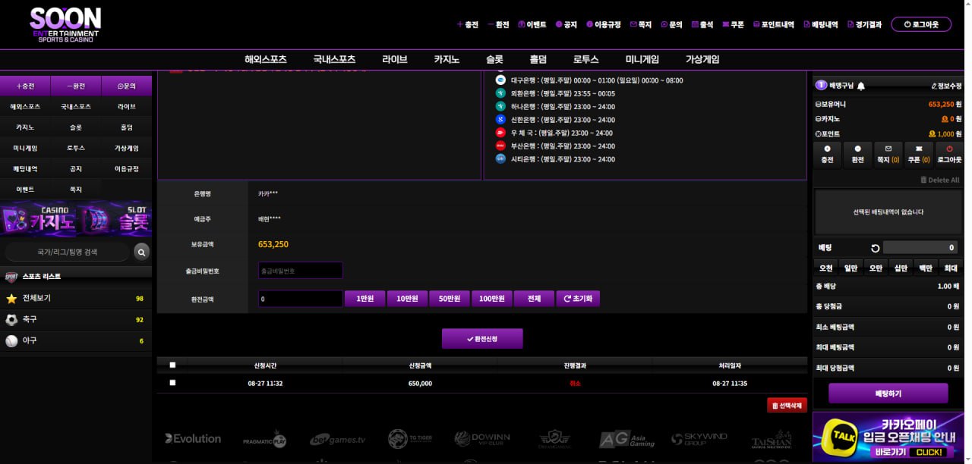Image resolution: width=972 pixels, height=464 pixels.
Task: Add 10만원 to withdrawal amount
Action: (407, 299)
